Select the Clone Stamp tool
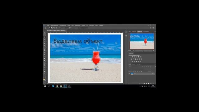This screenshot has width=199, height=112. [x=44, y=50]
